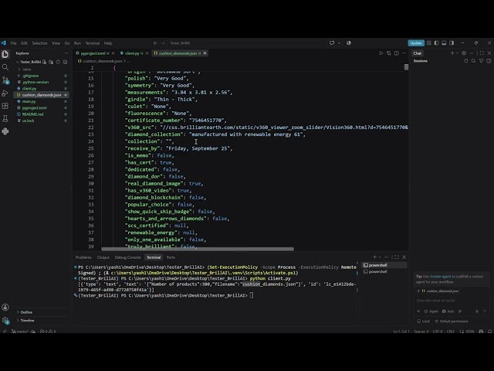Toggle the primary side bar layout icon
The height and width of the screenshot is (371, 494).
click(x=436, y=43)
